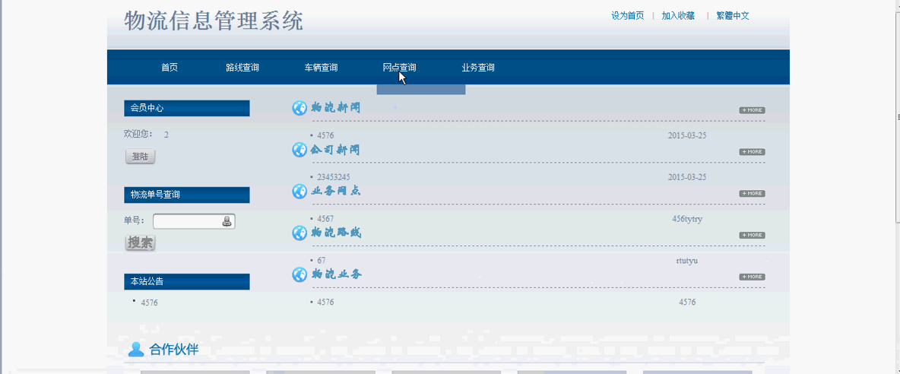Open MORE for 物流路线 section

(752, 235)
